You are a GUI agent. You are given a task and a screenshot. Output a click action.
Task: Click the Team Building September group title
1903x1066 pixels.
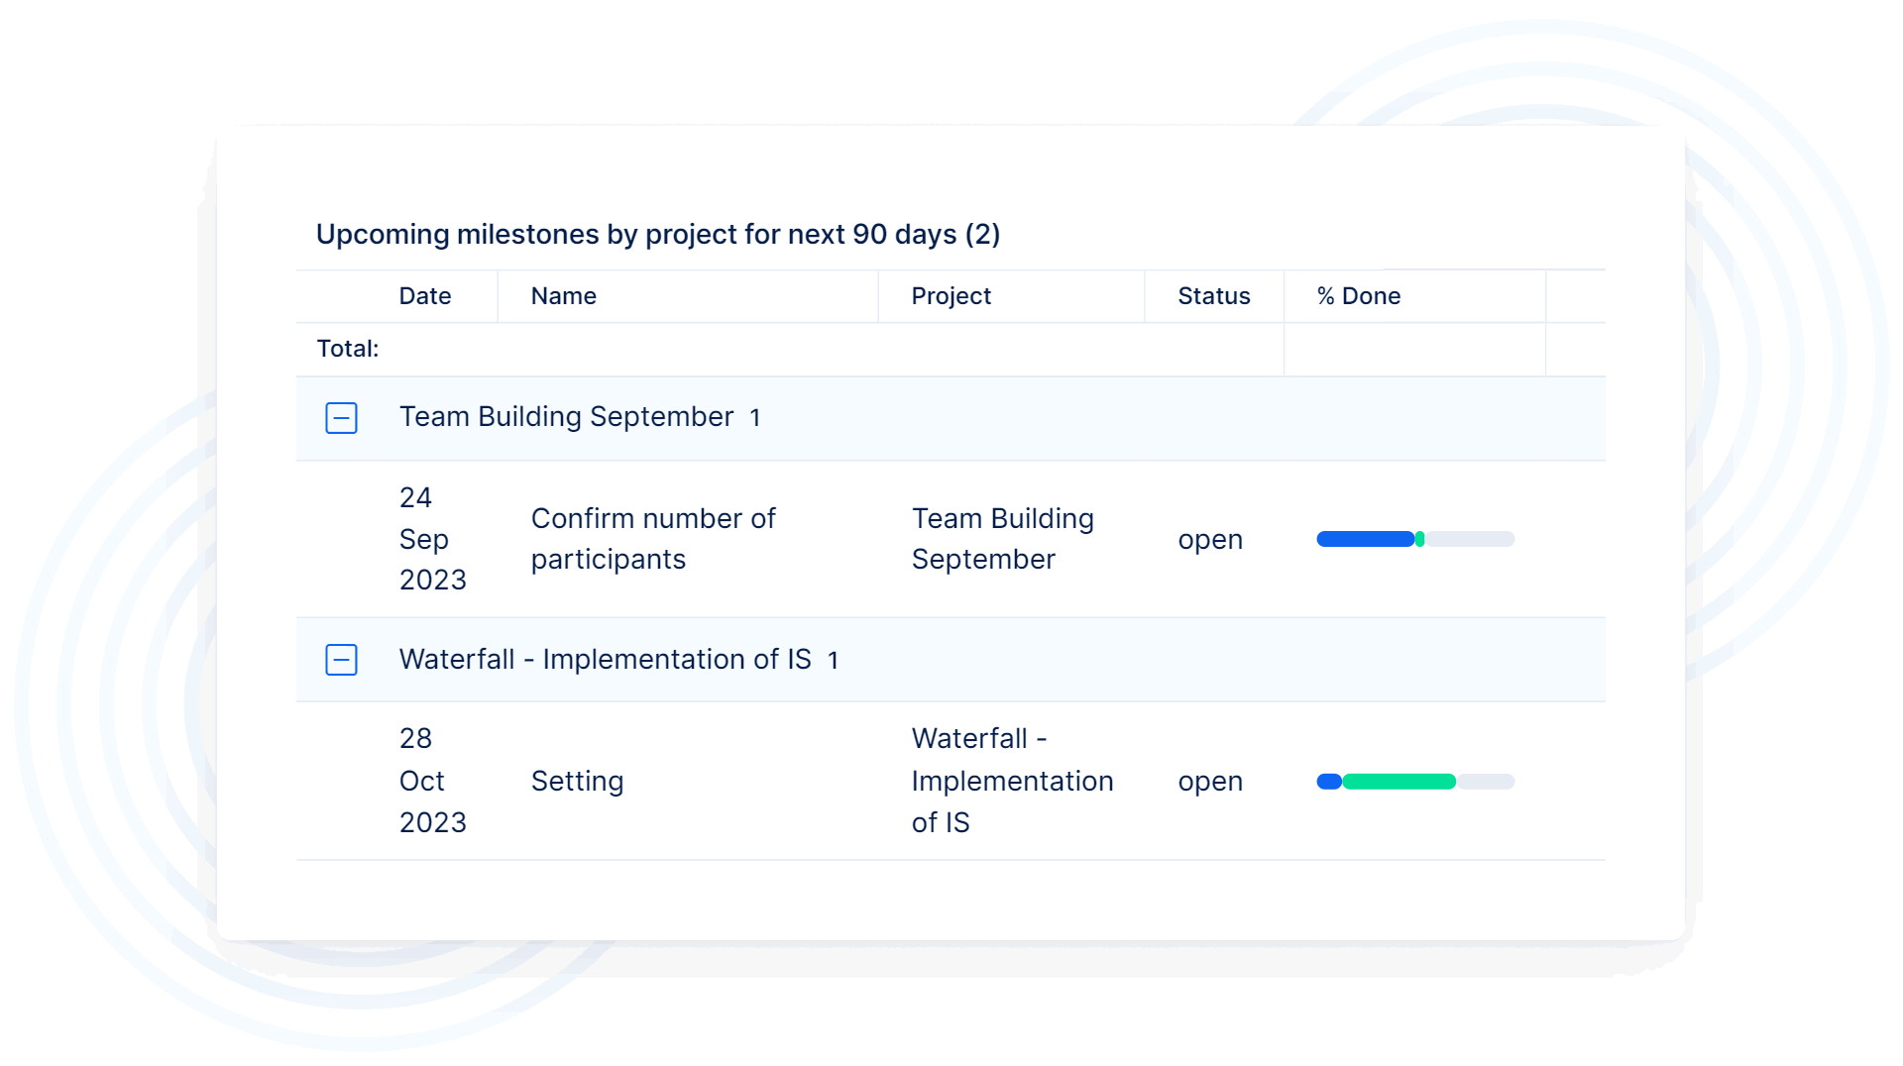click(x=566, y=417)
